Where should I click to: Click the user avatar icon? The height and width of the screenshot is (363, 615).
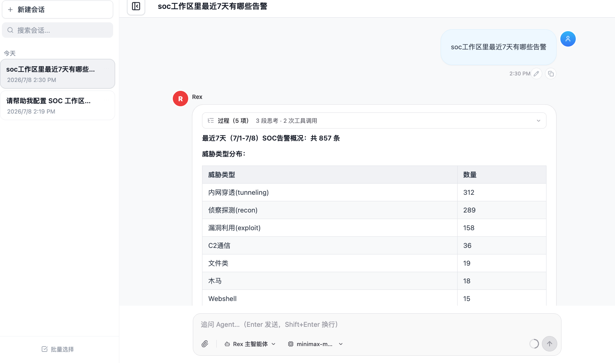pyautogui.click(x=568, y=39)
